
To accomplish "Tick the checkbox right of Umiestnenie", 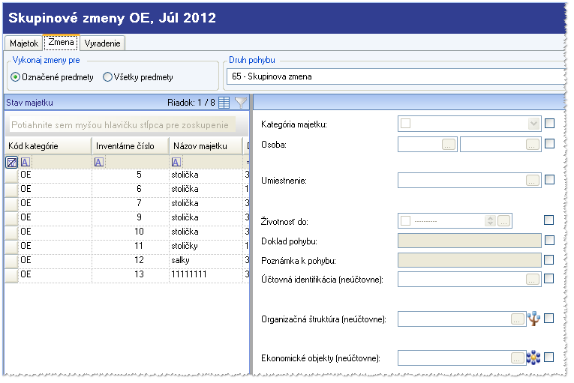I will click(549, 180).
